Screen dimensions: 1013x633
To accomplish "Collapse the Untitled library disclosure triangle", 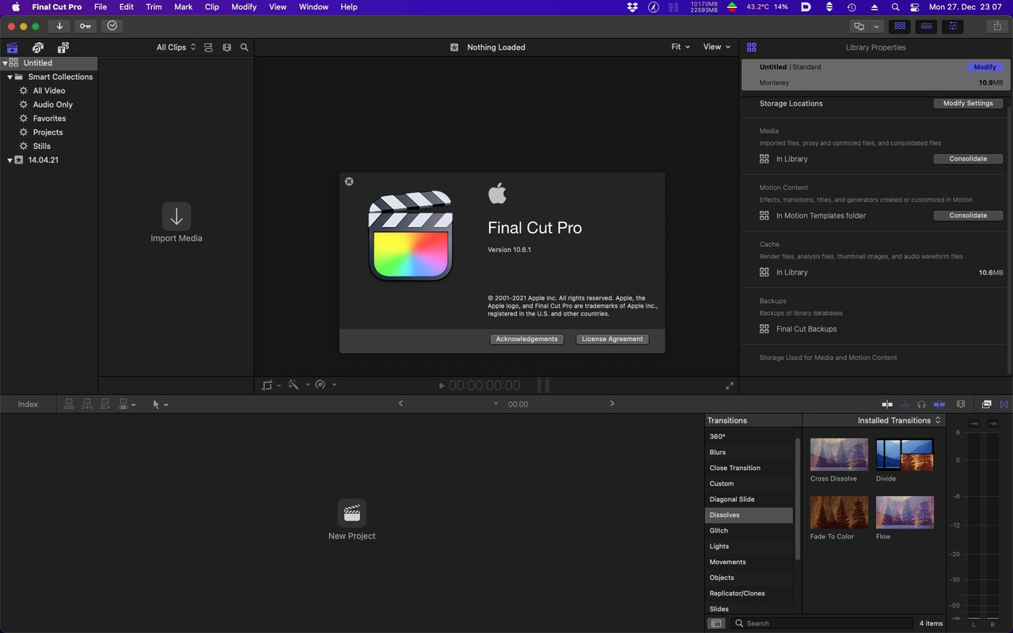I will coord(5,63).
